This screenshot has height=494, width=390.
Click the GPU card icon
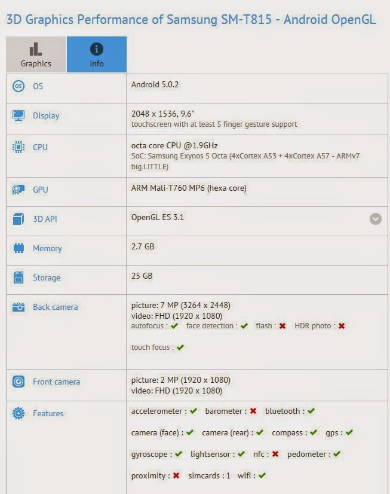pos(19,190)
